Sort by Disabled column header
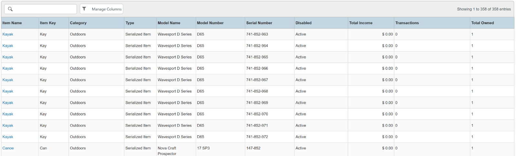The width and height of the screenshot is (516, 156). (x=303, y=23)
